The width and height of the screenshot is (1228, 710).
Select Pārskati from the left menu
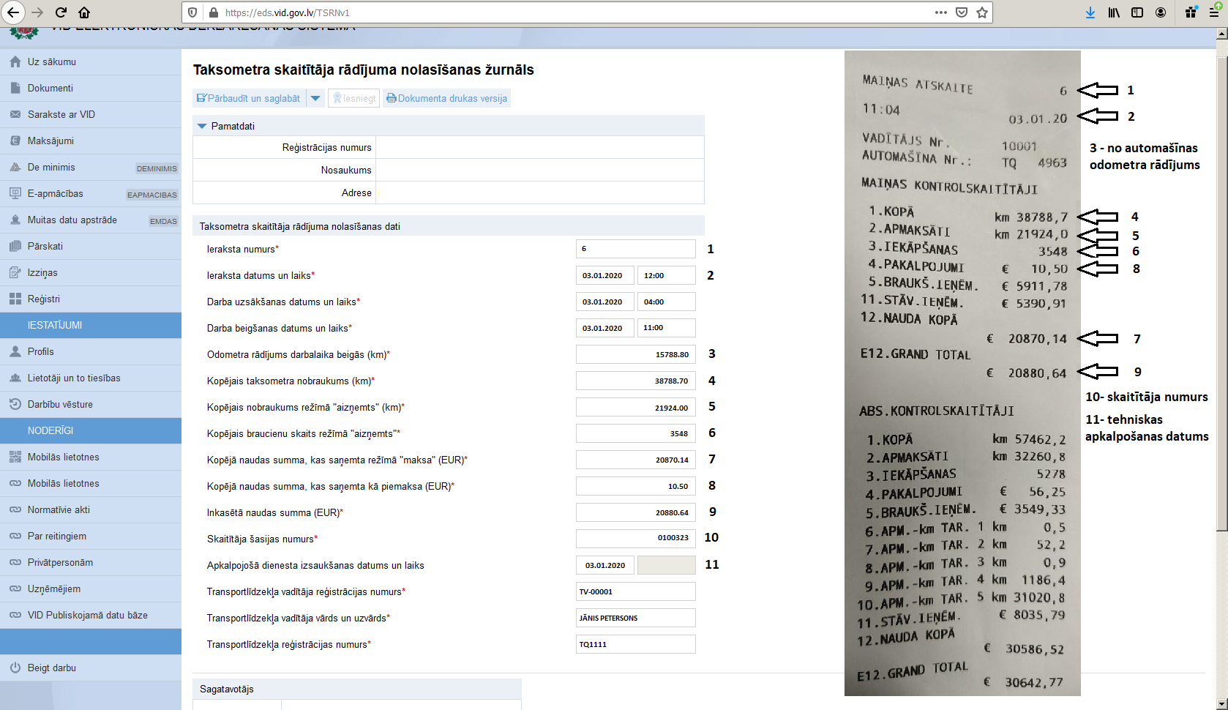pyautogui.click(x=45, y=246)
